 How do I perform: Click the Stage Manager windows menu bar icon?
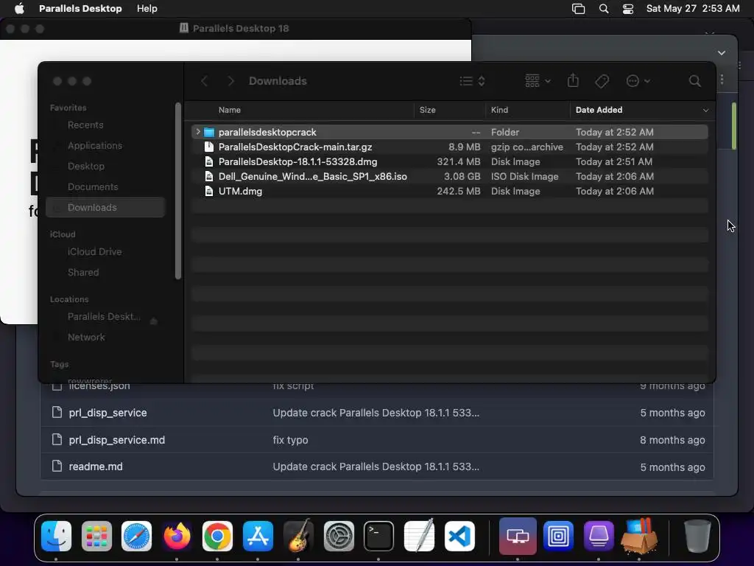579,9
